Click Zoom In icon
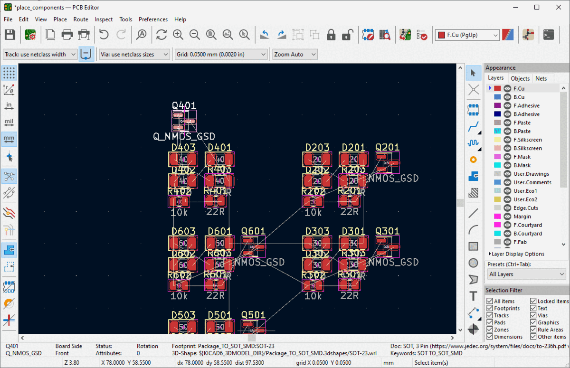The height and width of the screenshot is (368, 570). [178, 35]
